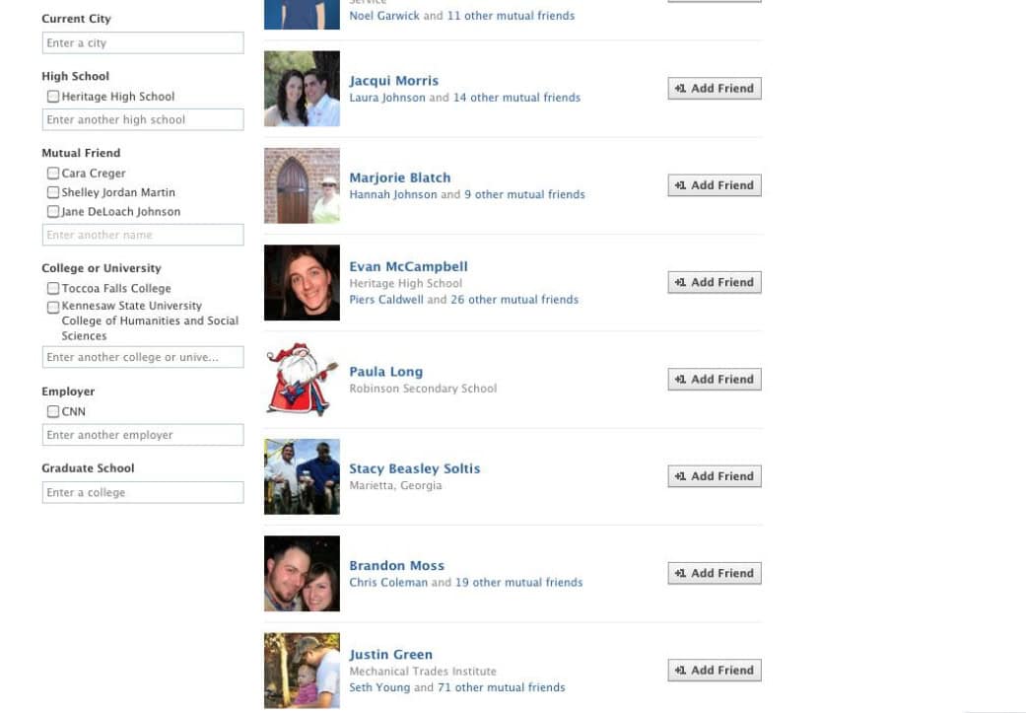Check the Heritage High School filter
Image resolution: width=1026 pixels, height=713 pixels.
(x=53, y=97)
